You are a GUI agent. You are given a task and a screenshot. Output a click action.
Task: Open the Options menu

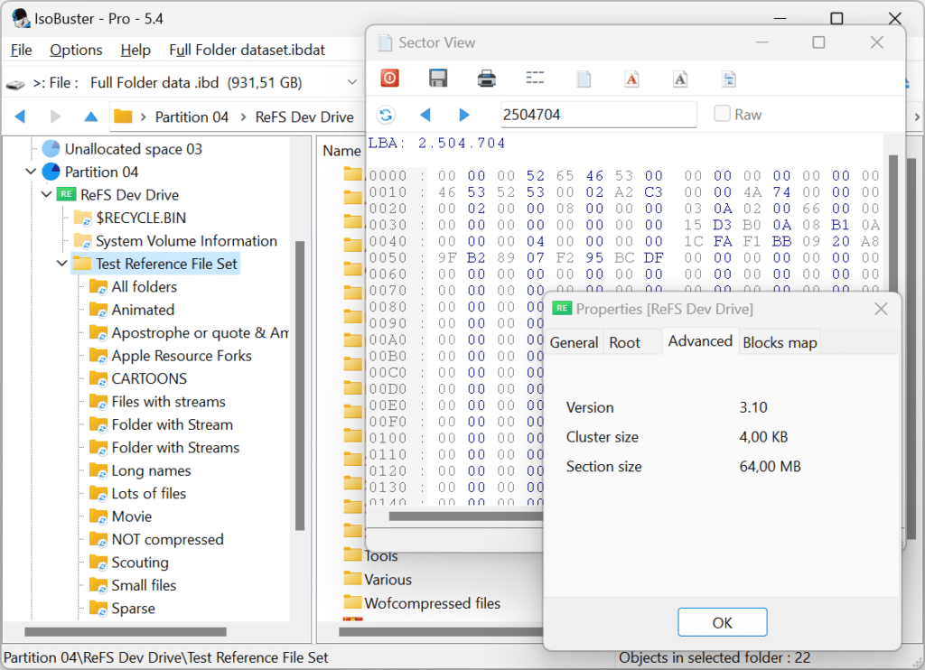click(x=76, y=51)
